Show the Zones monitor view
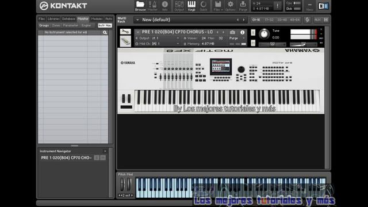Image resolution: width=368 pixels, height=207 pixels. pyautogui.click(x=56, y=25)
